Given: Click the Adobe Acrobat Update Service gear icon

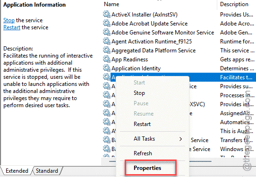Looking at the screenshot, I should coord(107,23).
